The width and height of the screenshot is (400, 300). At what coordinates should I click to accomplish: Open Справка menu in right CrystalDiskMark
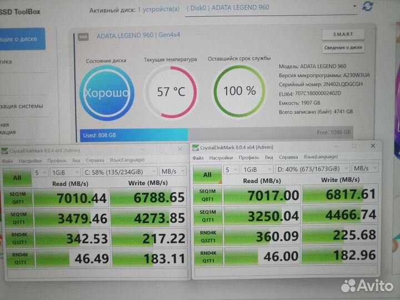pyautogui.click(x=288, y=157)
